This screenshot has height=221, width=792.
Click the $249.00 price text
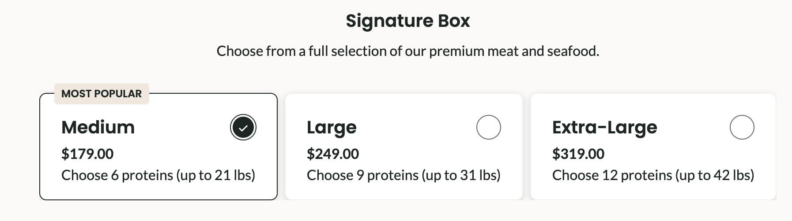click(333, 154)
